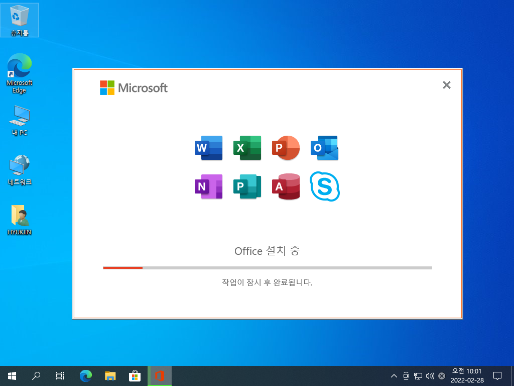Open the clock showing 오전 10:01
The height and width of the screenshot is (386, 514).
(x=467, y=376)
